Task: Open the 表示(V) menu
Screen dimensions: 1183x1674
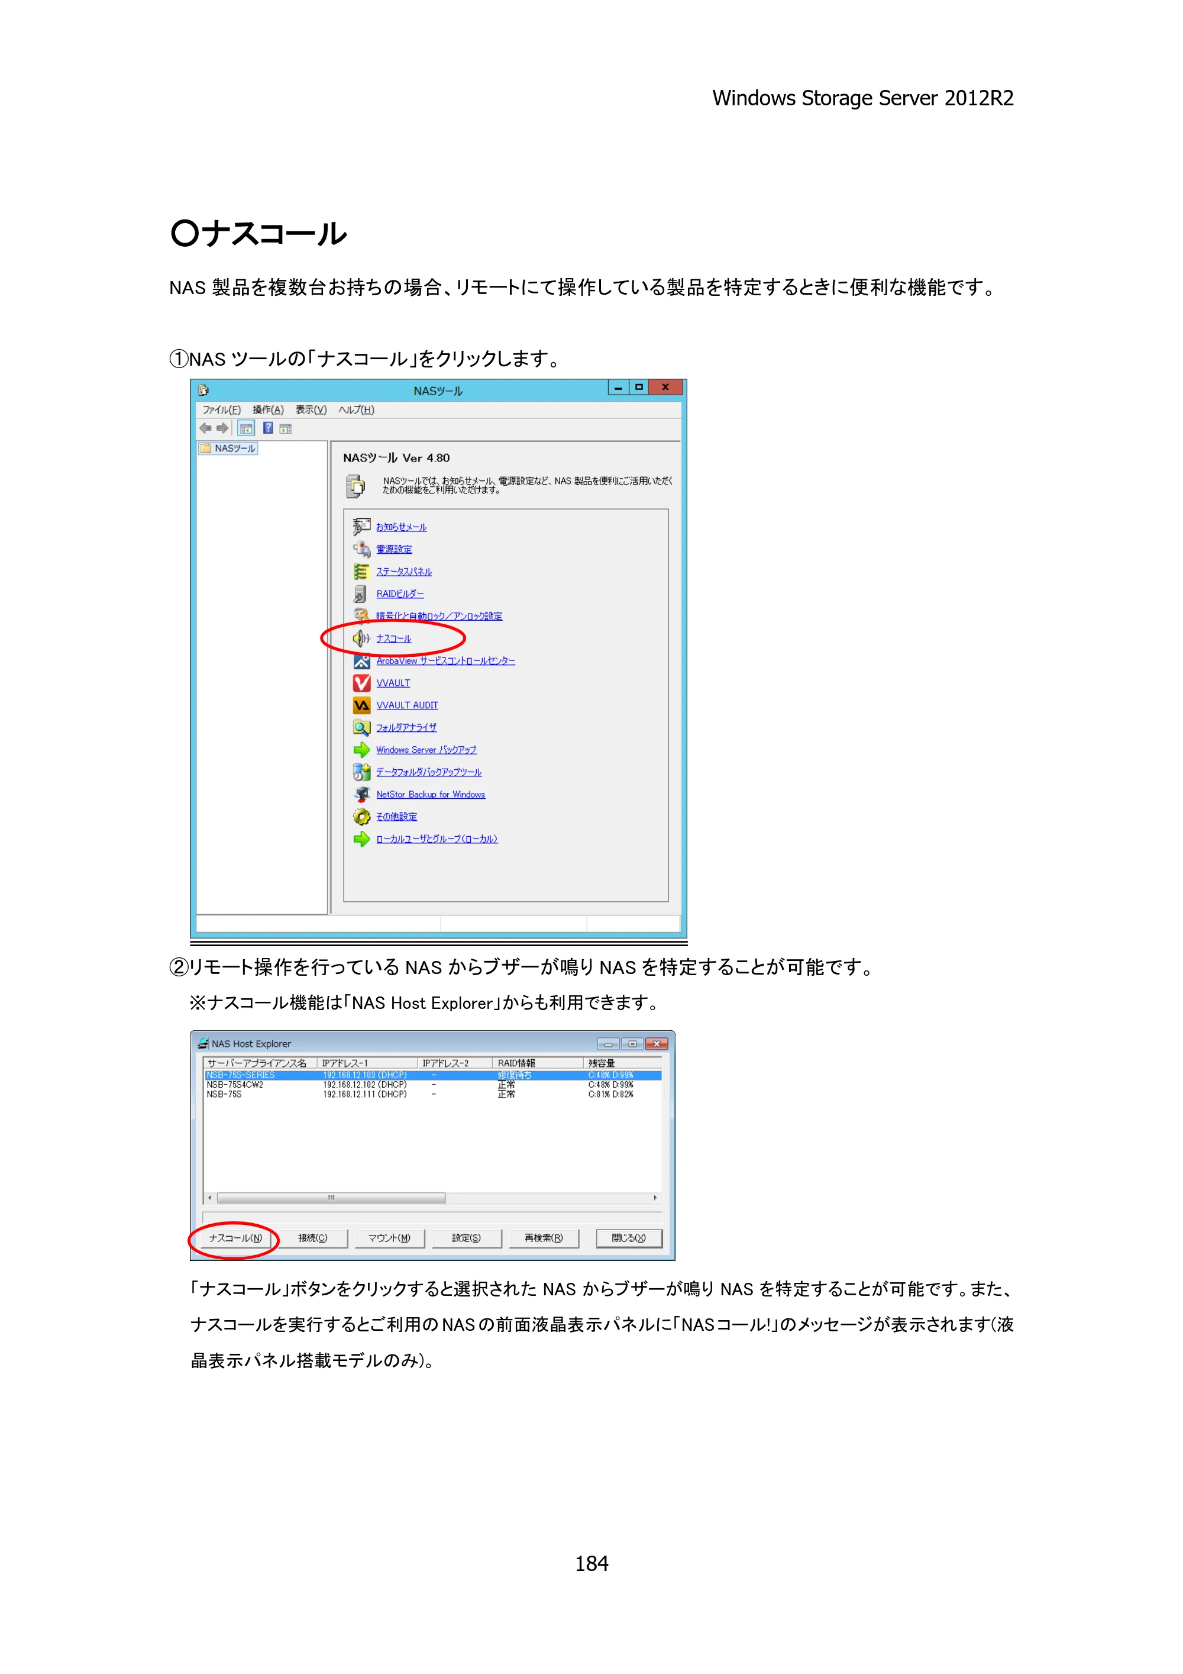Action: click(x=311, y=409)
